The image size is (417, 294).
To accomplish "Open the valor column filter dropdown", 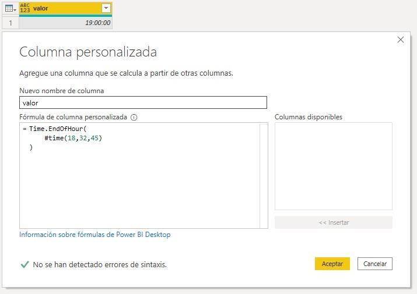I will [106, 8].
